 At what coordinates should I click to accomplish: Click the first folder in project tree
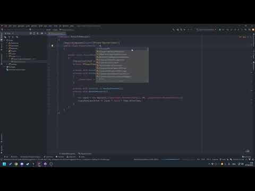point(14,43)
